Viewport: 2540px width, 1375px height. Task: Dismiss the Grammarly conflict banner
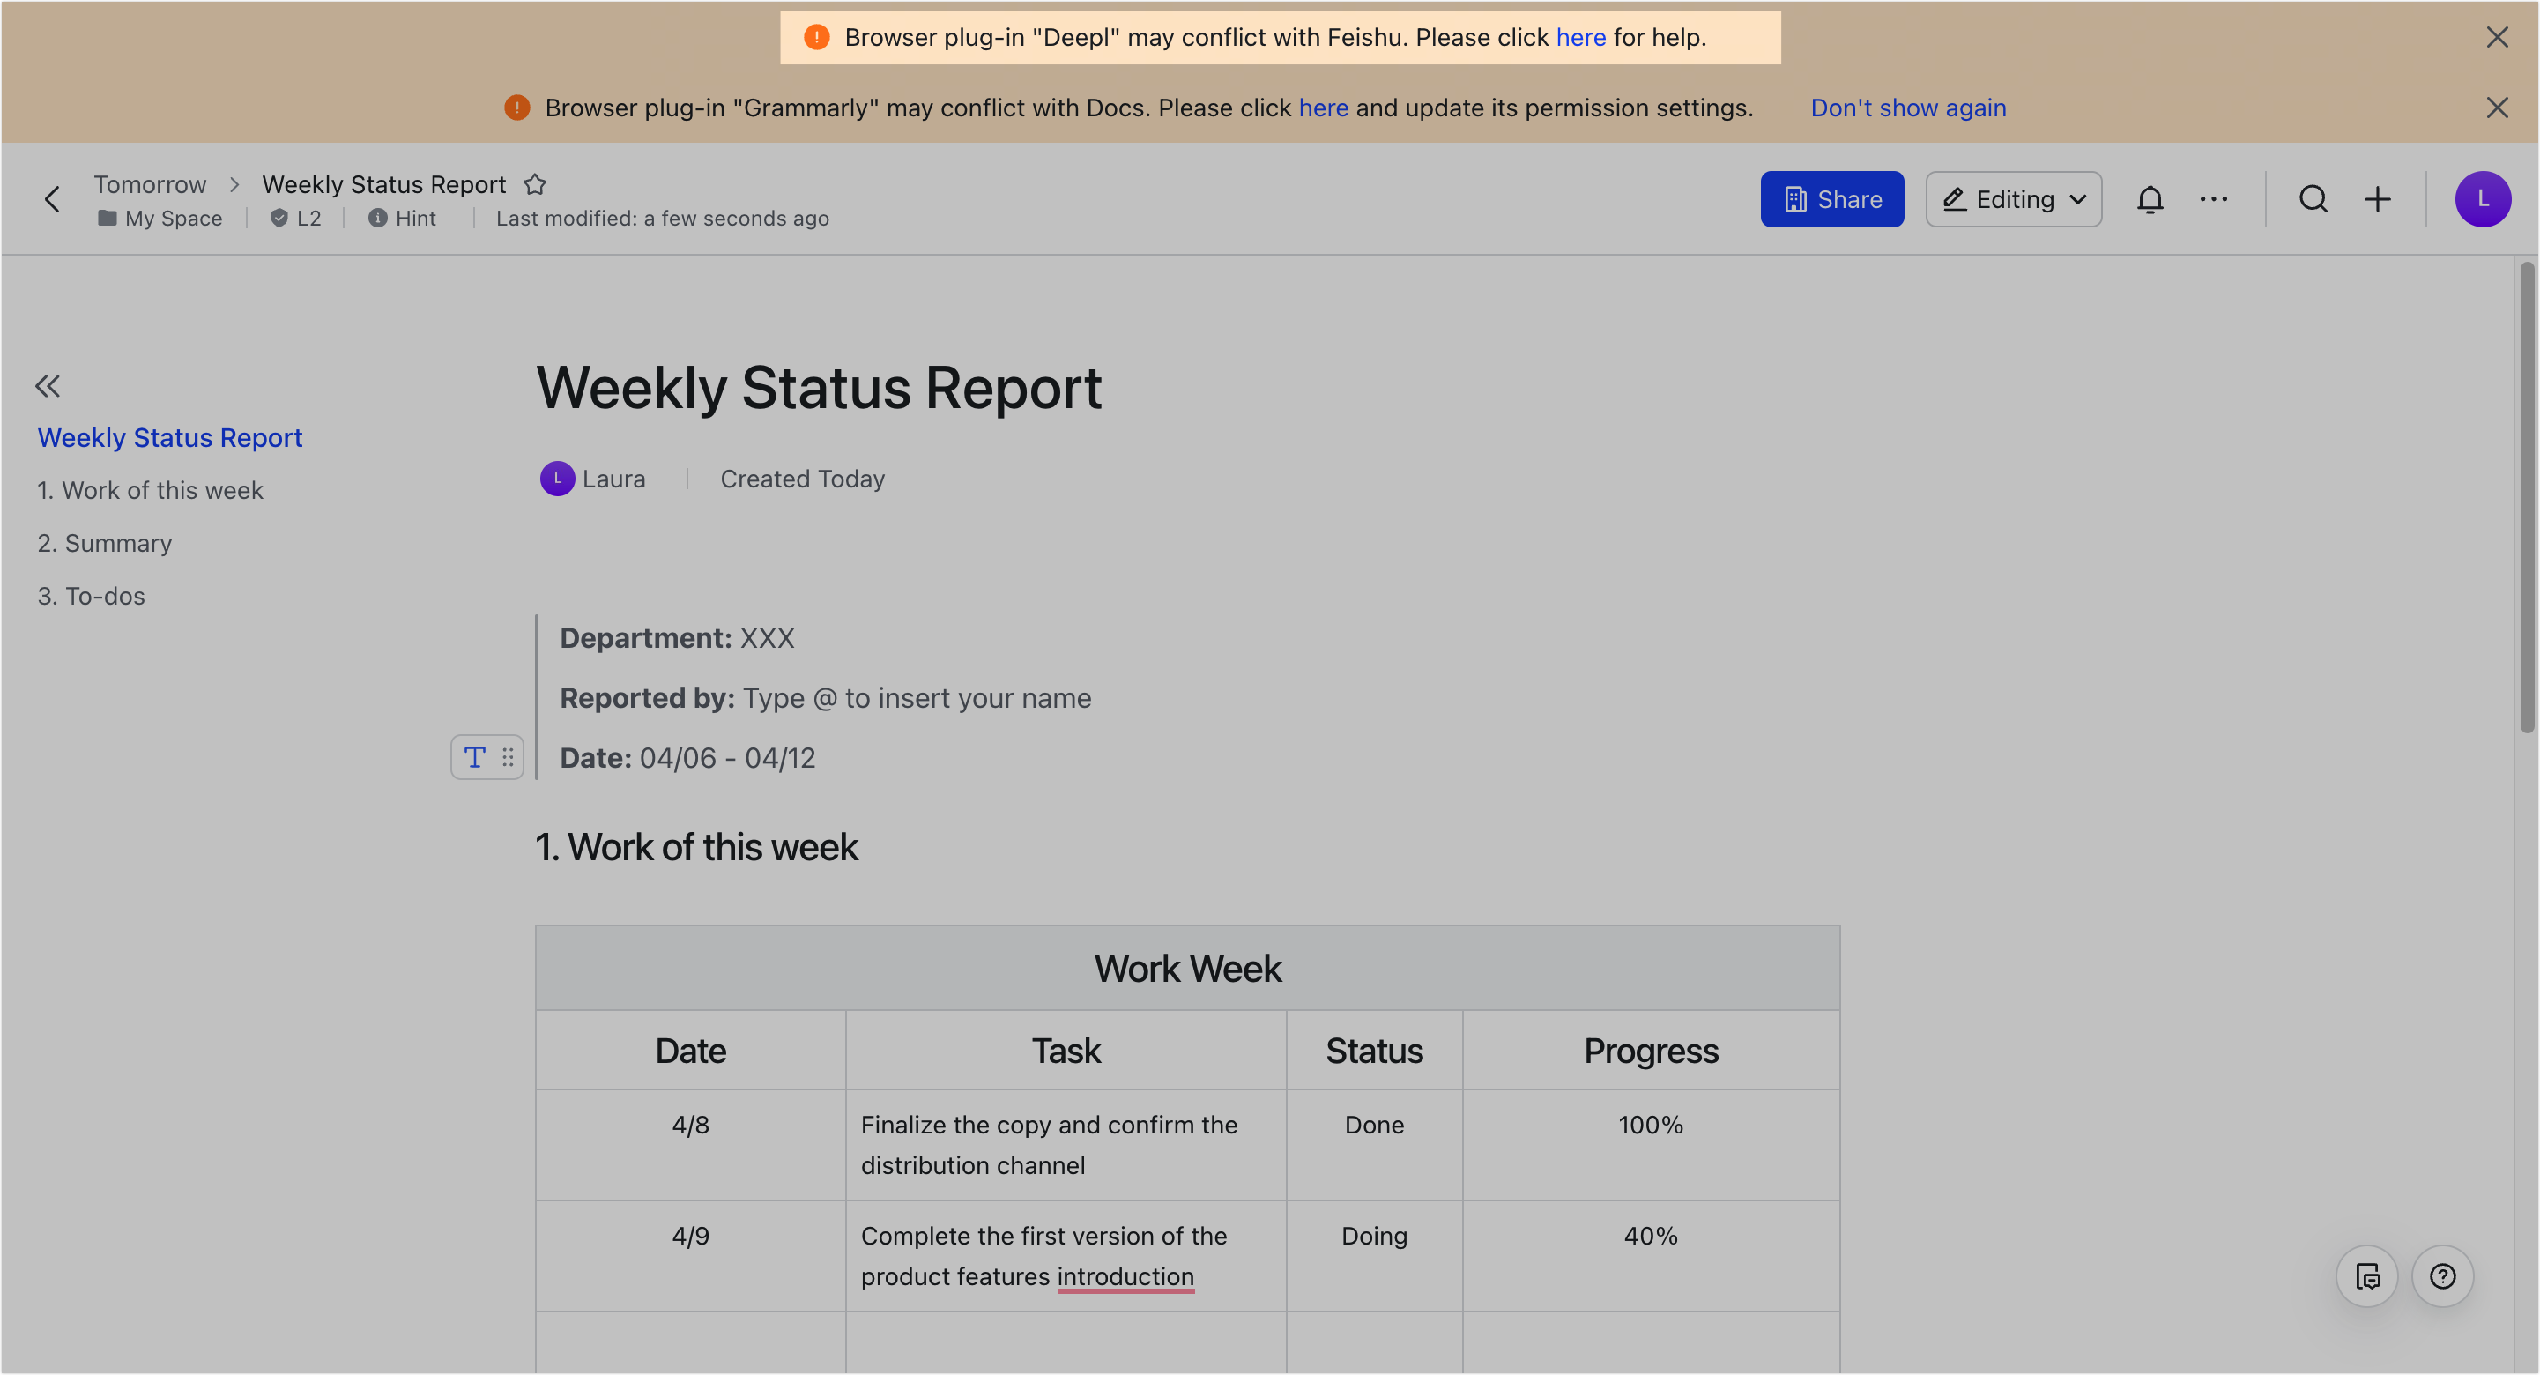pyautogui.click(x=2497, y=108)
